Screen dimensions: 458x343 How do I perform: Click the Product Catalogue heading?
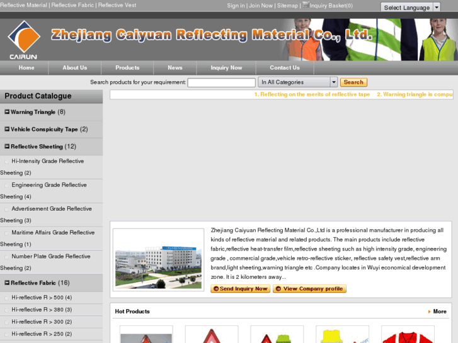[x=38, y=96]
